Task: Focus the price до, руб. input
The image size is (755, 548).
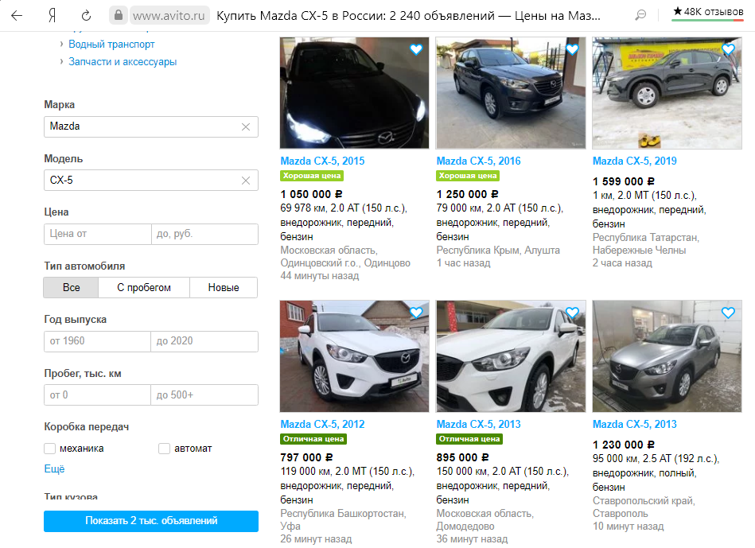Action: pyautogui.click(x=204, y=234)
